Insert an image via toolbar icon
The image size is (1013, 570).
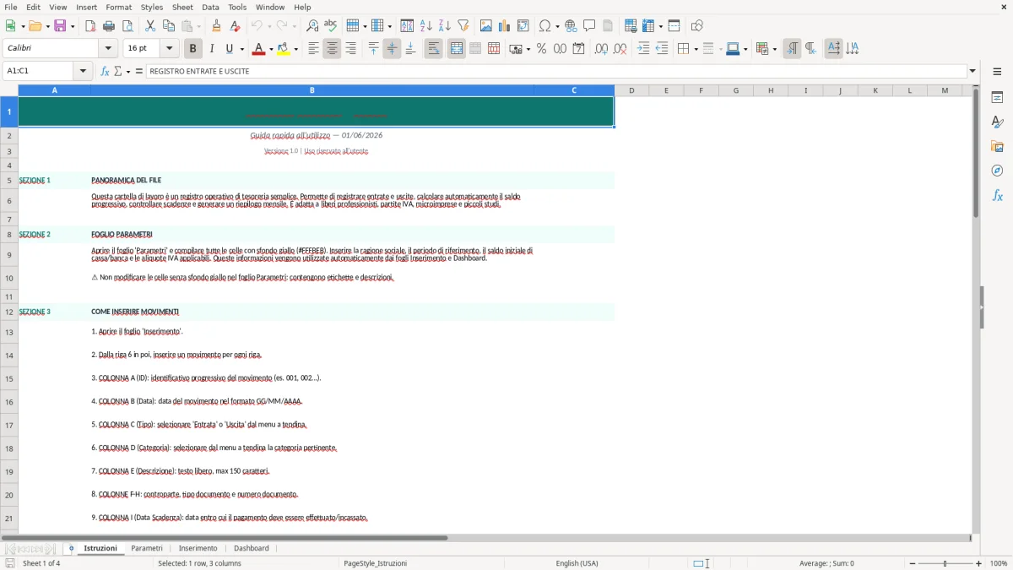point(486,26)
